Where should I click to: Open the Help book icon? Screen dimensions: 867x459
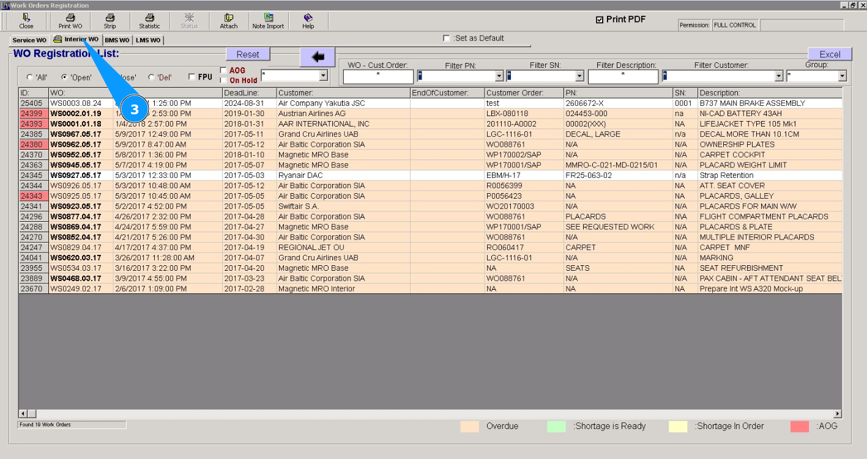click(x=308, y=18)
